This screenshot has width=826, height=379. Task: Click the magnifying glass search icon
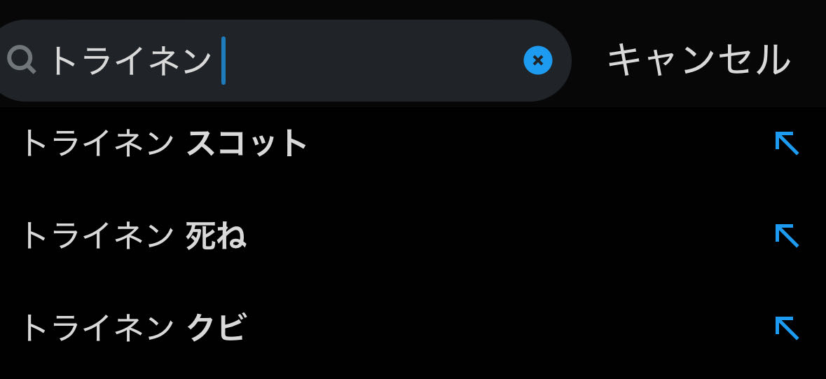21,60
